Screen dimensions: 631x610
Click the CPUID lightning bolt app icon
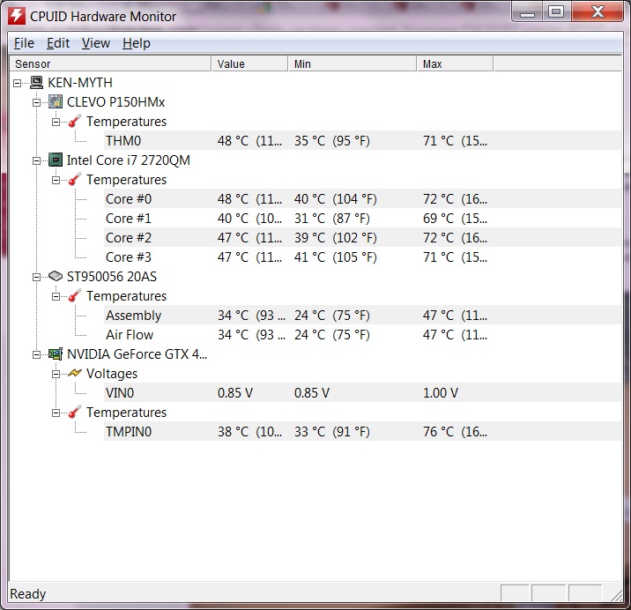click(17, 16)
